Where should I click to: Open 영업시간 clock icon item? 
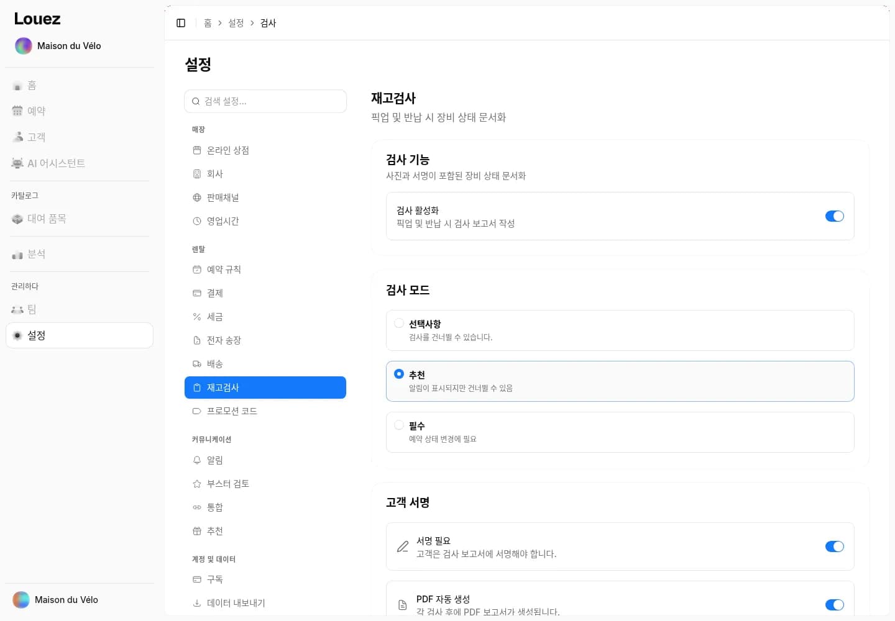(197, 221)
